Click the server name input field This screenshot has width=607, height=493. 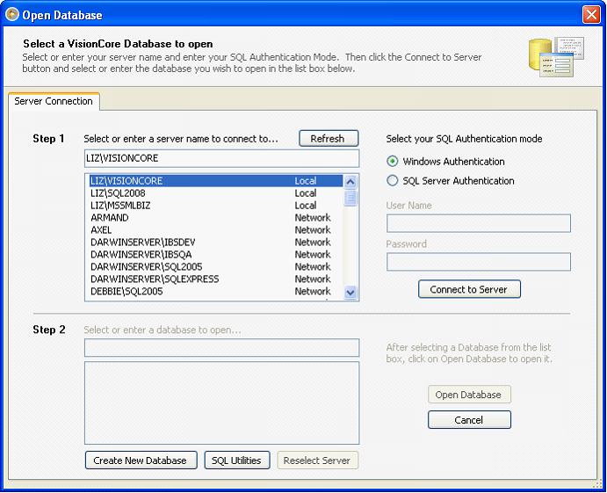[x=222, y=158]
